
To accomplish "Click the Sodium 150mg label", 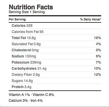I will [24, 56].
